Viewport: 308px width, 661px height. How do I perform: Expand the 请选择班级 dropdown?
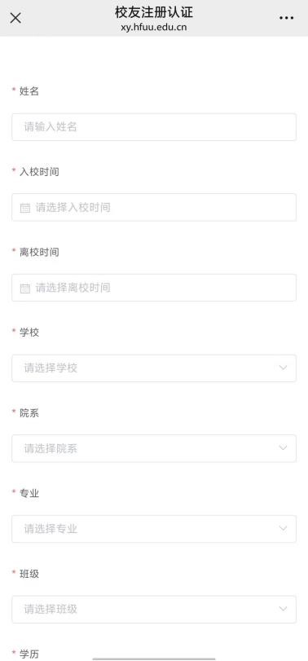coord(154,609)
